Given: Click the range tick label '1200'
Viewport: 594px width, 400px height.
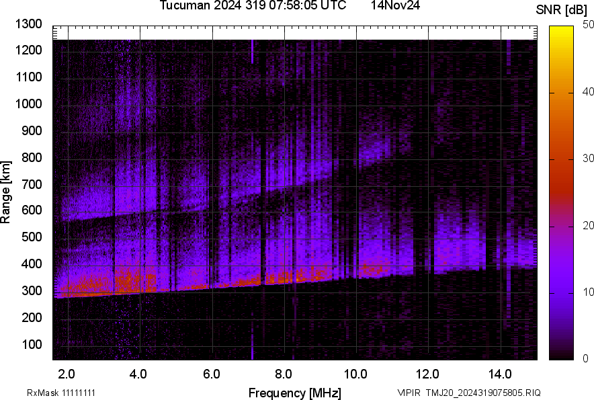Looking at the screenshot, I should (x=28, y=50).
